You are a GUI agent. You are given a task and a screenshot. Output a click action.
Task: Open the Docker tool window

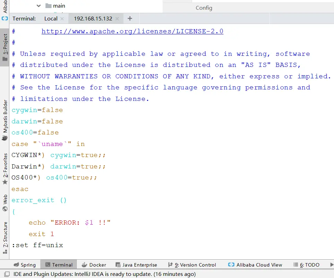tap(94, 265)
